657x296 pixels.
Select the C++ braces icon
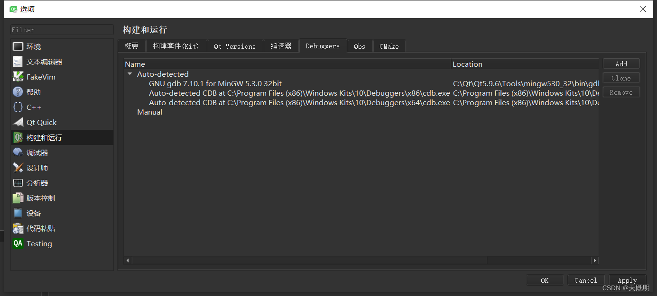18,107
